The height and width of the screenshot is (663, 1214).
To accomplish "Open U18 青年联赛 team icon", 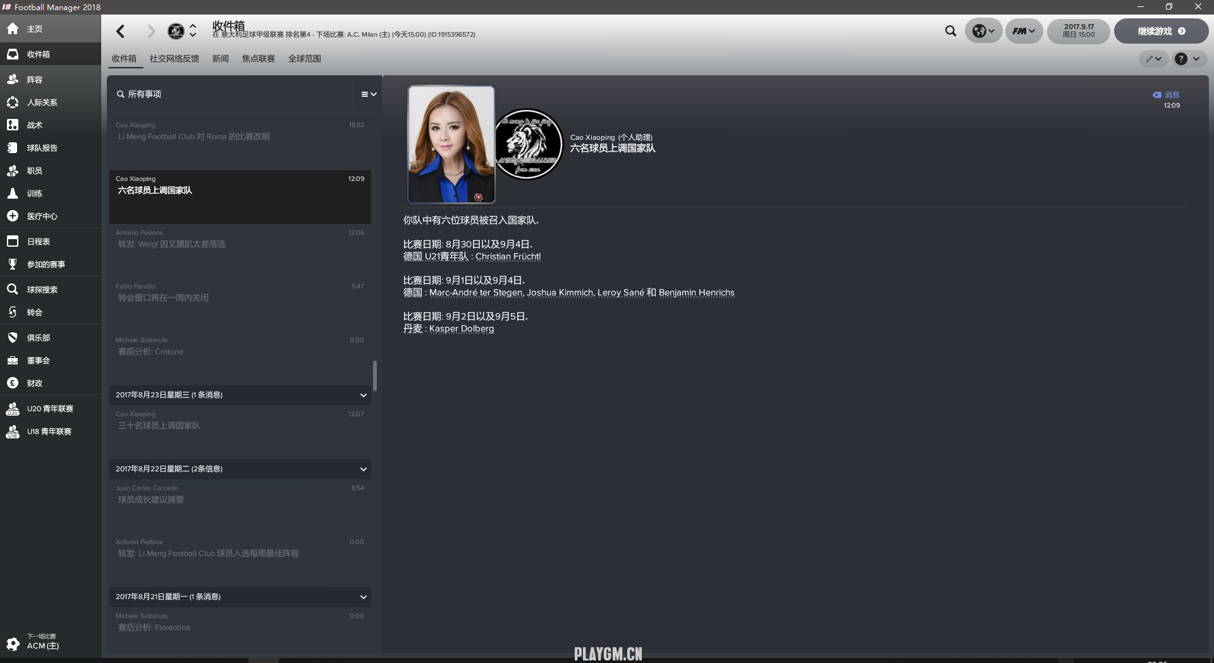I will (x=13, y=431).
